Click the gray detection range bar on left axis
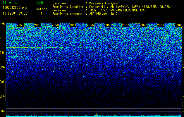184x117 pixels. point(6,90)
